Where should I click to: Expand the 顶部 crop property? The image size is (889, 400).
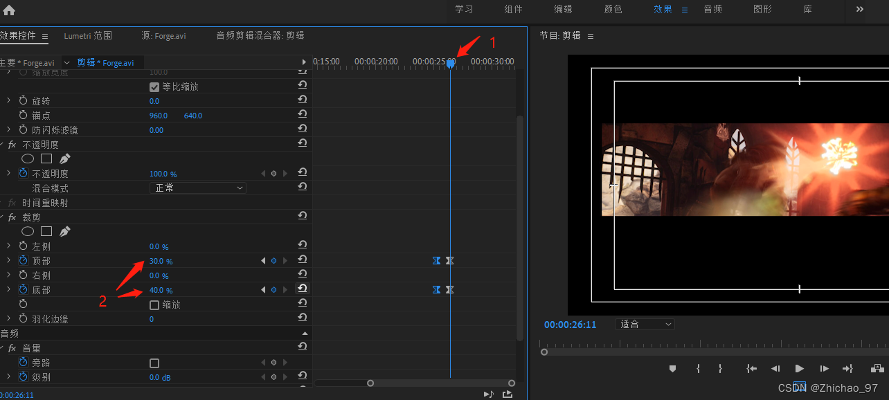click(9, 261)
